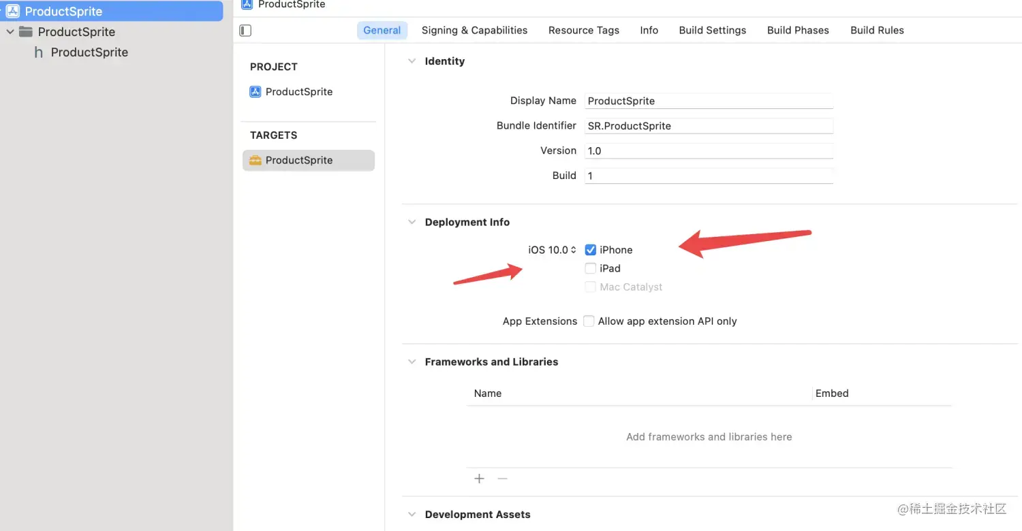This screenshot has width=1022, height=531.
Task: Collapse the Development Assets section
Action: [x=412, y=514]
